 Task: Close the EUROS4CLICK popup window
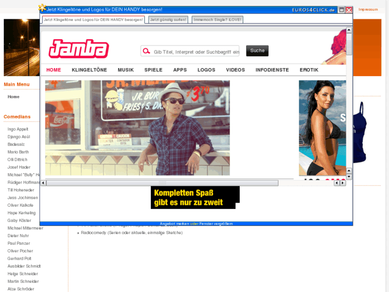pyautogui.click(x=349, y=10)
